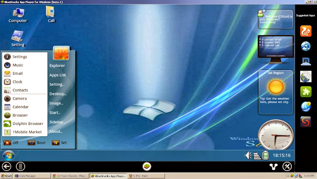
Task: Open the globe document suggested app
Action: coord(306,76)
